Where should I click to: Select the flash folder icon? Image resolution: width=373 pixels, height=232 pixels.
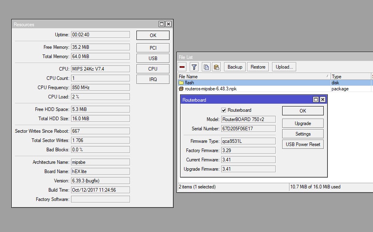(x=181, y=83)
